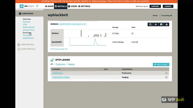The image size is (193, 108).
Task: Click the Environment column header
Action: (x=127, y=69)
